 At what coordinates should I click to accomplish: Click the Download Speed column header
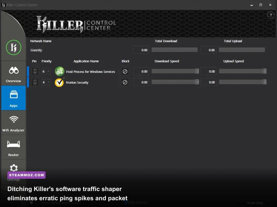(167, 61)
